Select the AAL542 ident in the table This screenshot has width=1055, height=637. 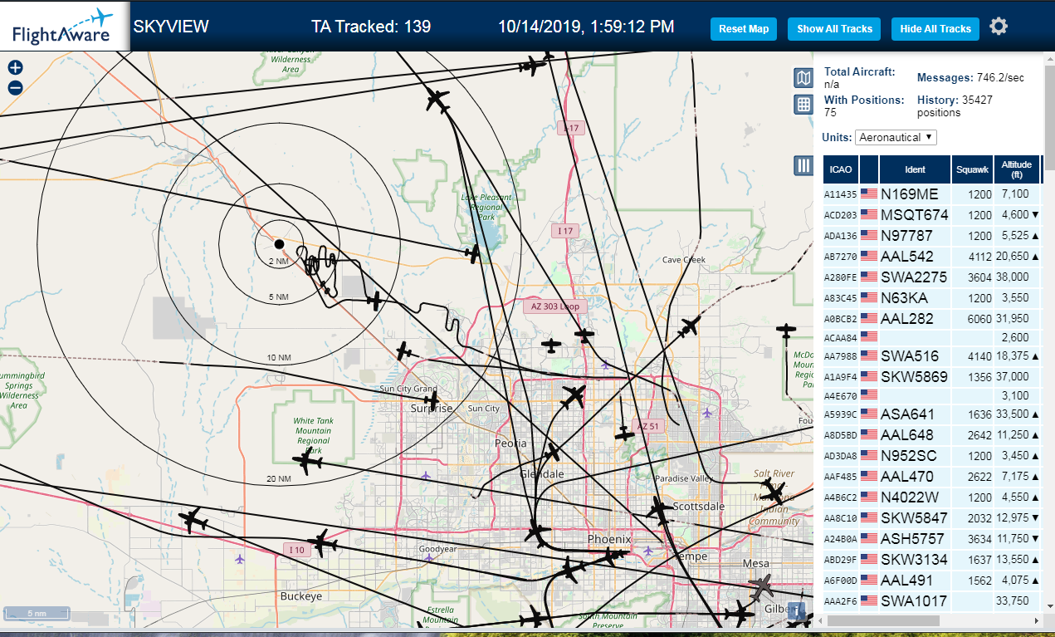click(907, 257)
